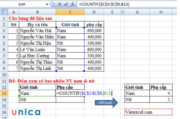This screenshot has height=119, width=180.
Task: Select cell 'Lê Văn Luân'
Action: pyautogui.click(x=37, y=49)
